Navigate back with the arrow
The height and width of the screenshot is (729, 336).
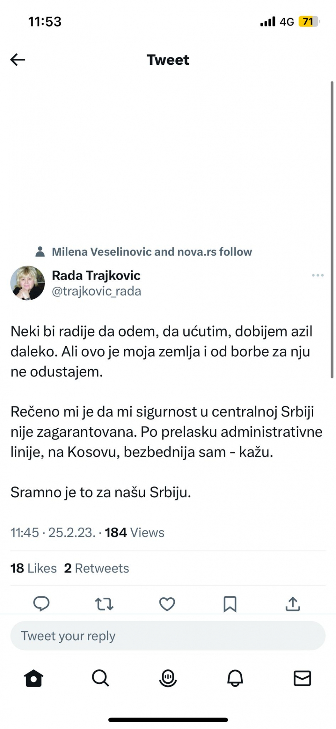coord(17,60)
